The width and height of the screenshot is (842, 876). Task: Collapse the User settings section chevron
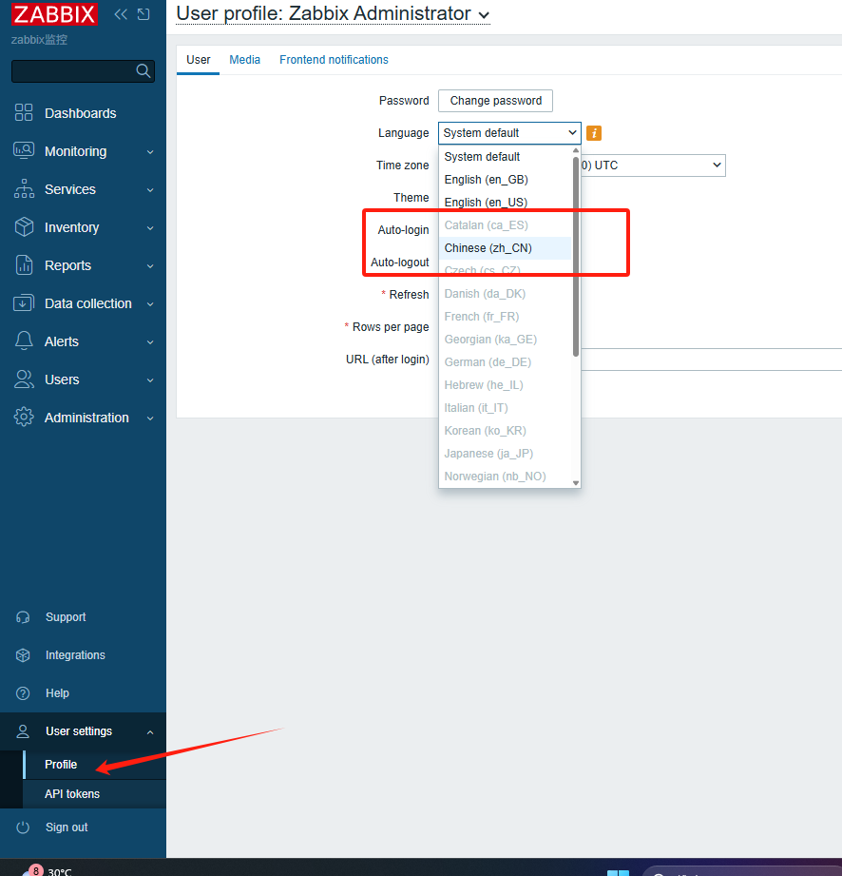(x=150, y=731)
